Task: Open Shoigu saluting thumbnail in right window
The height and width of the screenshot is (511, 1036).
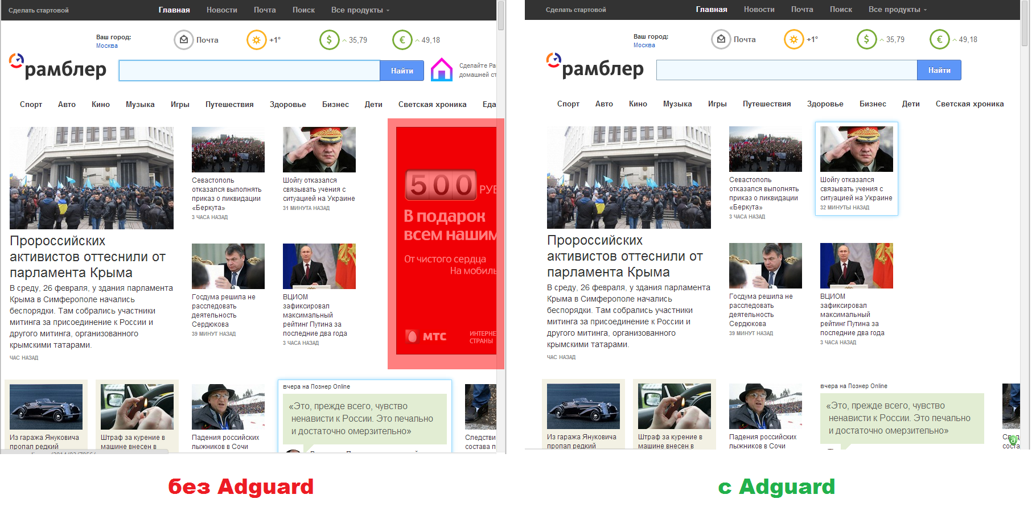Action: (857, 149)
